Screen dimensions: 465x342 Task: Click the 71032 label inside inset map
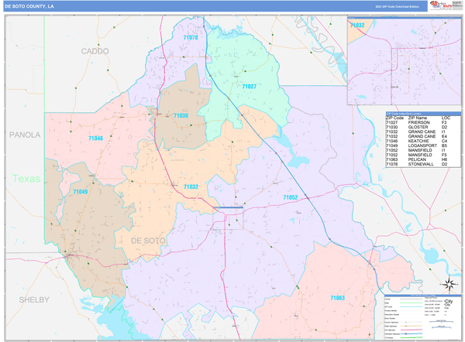tap(357, 26)
